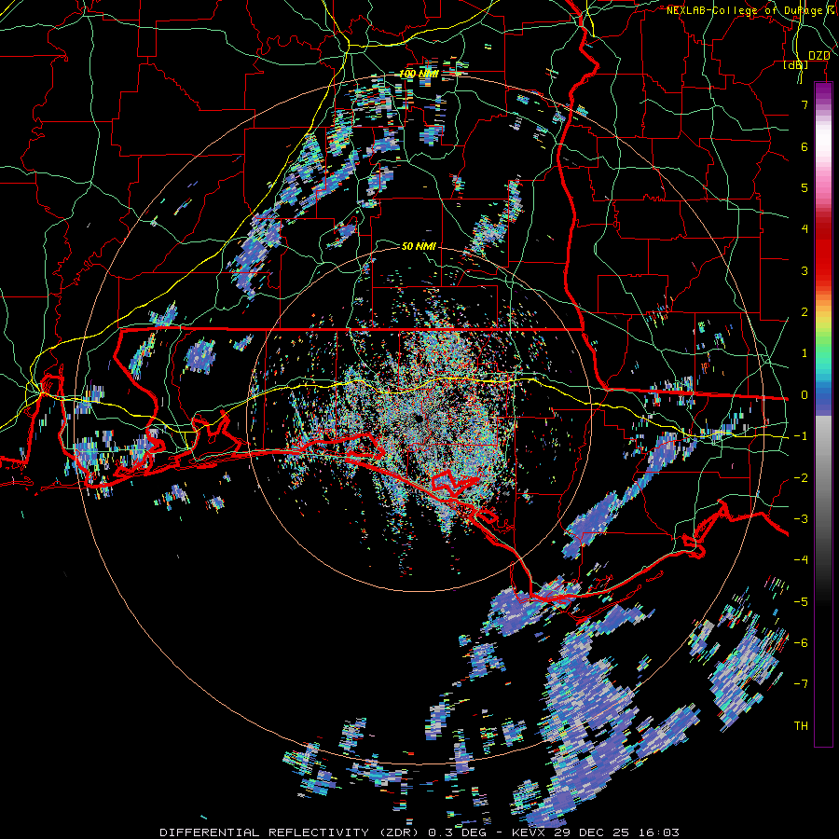Image resolution: width=839 pixels, height=839 pixels.
Task: Click the scale value -4 label
Action: tap(801, 559)
